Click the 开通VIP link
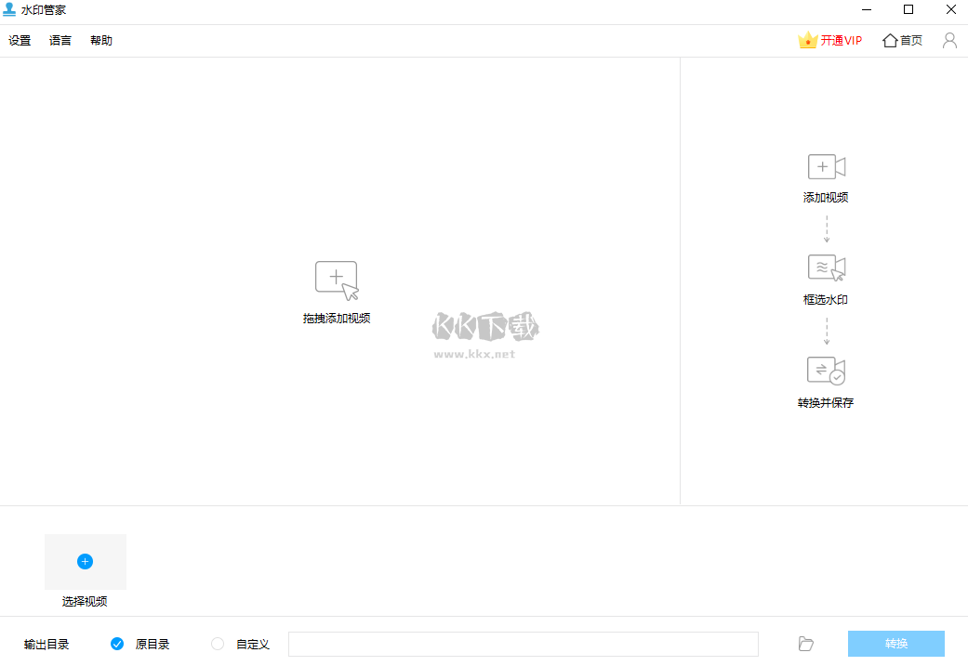This screenshot has width=968, height=666. pos(842,41)
